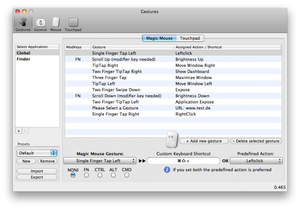Select the Scroll Down (modifier key needed) row
The image size is (300, 209).
(x=173, y=96)
